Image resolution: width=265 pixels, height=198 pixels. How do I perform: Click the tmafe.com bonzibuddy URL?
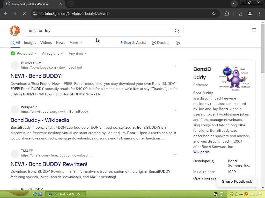click(58, 155)
